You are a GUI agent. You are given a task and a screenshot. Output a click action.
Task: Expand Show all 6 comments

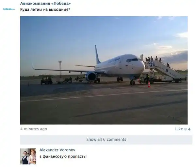tap(106, 139)
